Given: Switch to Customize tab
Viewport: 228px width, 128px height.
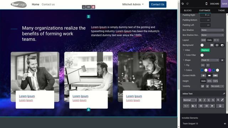Looking at the screenshot, I should click(204, 10).
